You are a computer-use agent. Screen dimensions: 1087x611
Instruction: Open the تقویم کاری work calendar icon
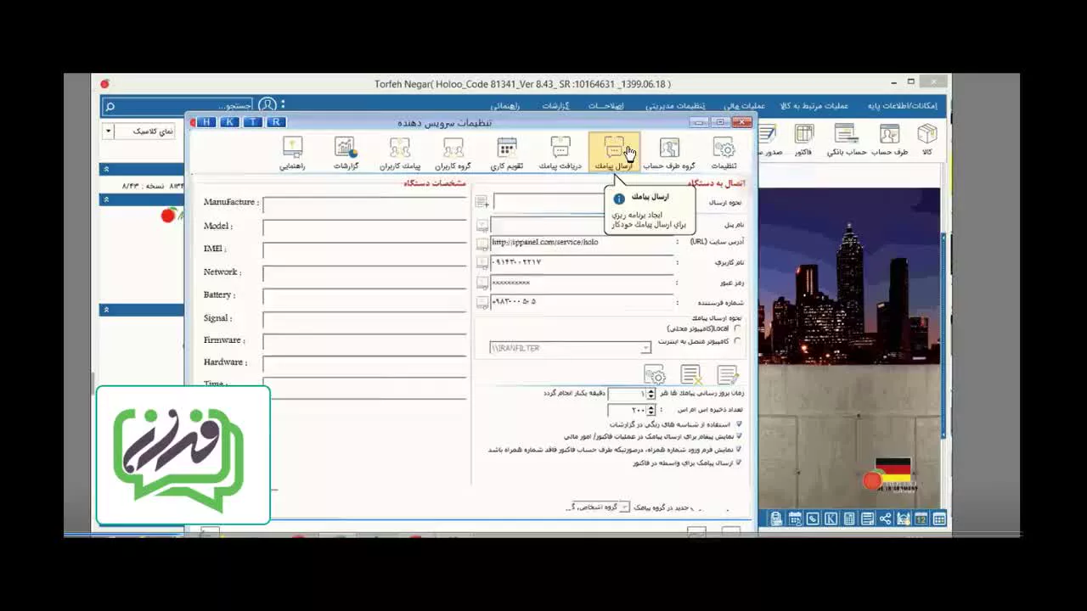(507, 154)
